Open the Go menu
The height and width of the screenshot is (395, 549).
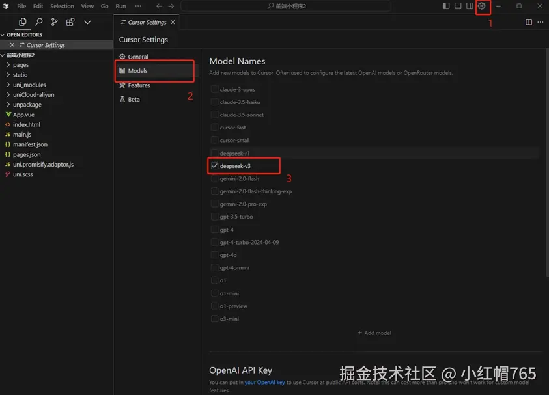pos(104,6)
